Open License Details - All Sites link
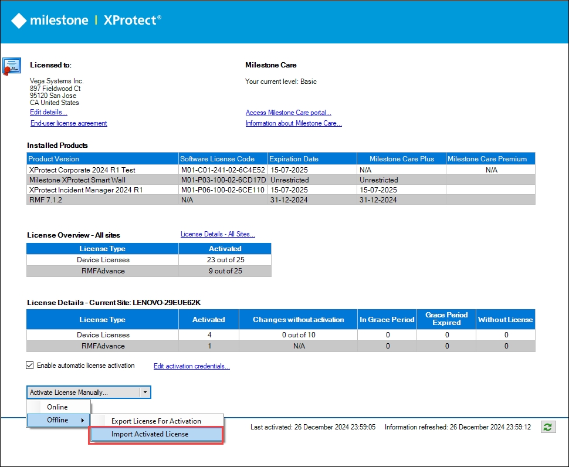 click(x=218, y=234)
